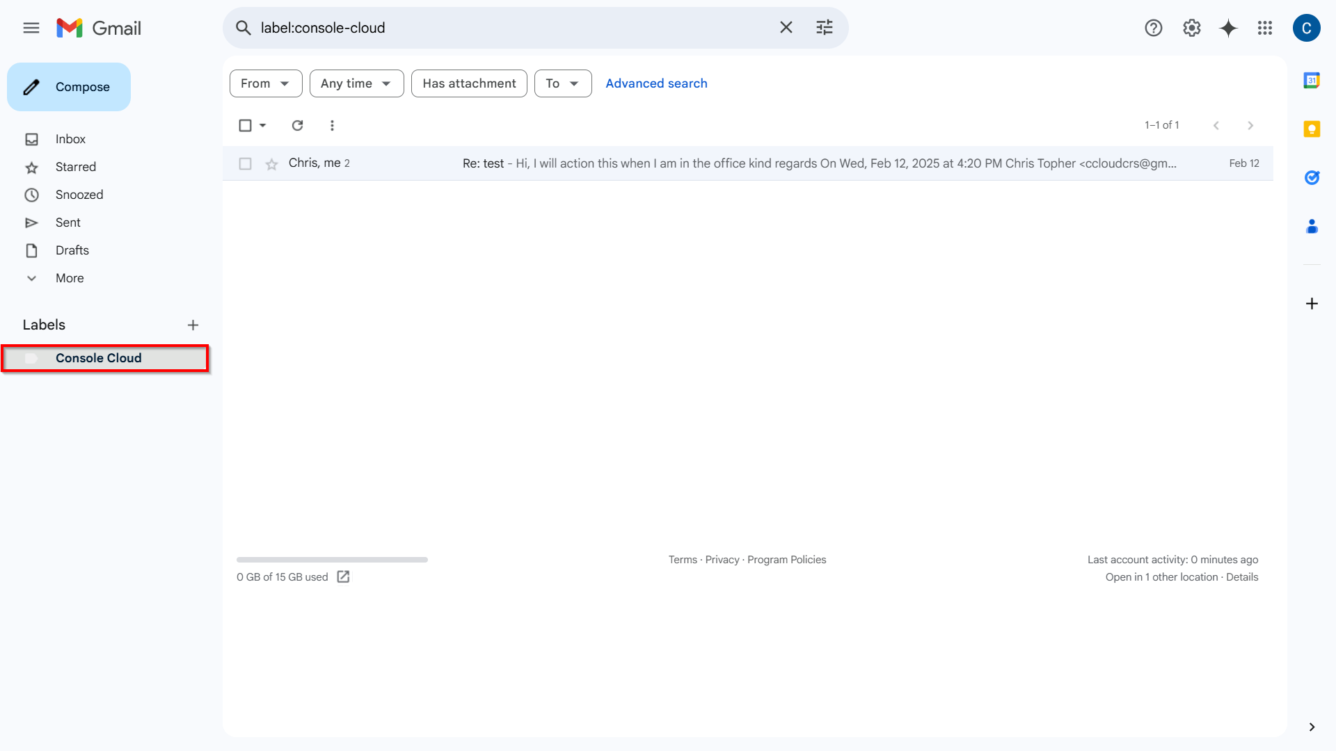Click the Advanced search link
1336x751 pixels.
(656, 83)
